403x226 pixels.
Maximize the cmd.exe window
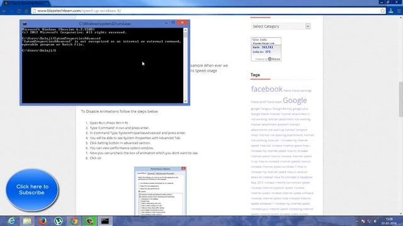pos(173,23)
